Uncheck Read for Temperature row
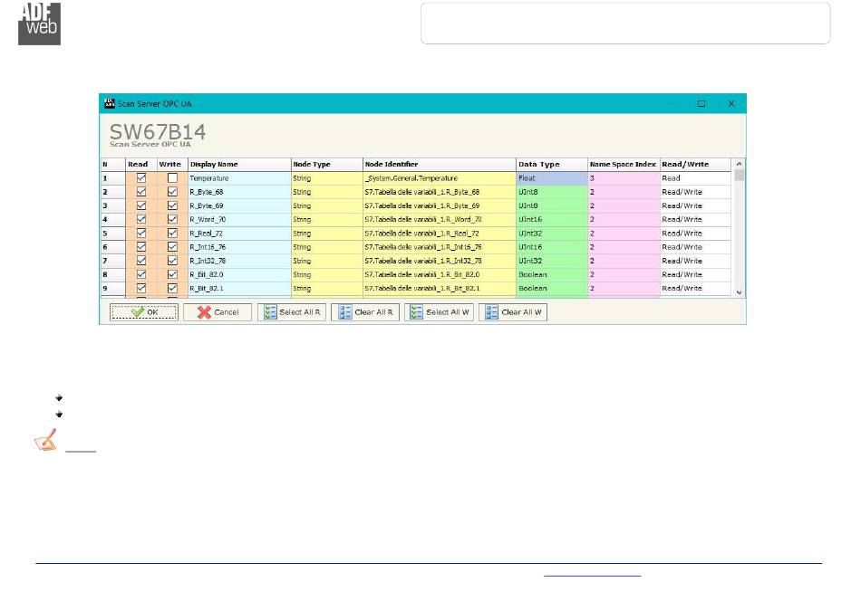The height and width of the screenshot is (592, 861). [x=141, y=177]
